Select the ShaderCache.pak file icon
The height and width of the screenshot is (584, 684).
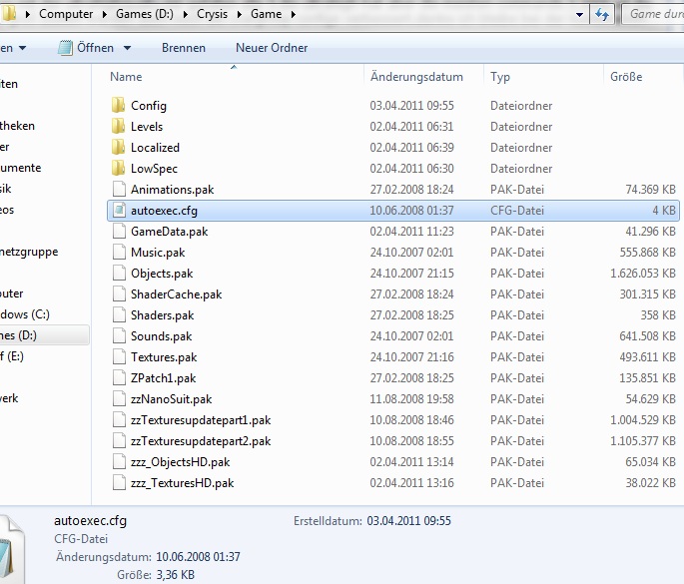(119, 293)
